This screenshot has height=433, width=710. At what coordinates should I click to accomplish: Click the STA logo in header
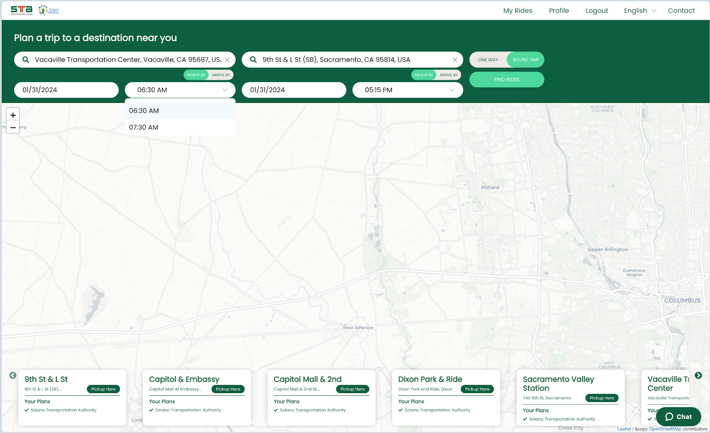[x=22, y=10]
